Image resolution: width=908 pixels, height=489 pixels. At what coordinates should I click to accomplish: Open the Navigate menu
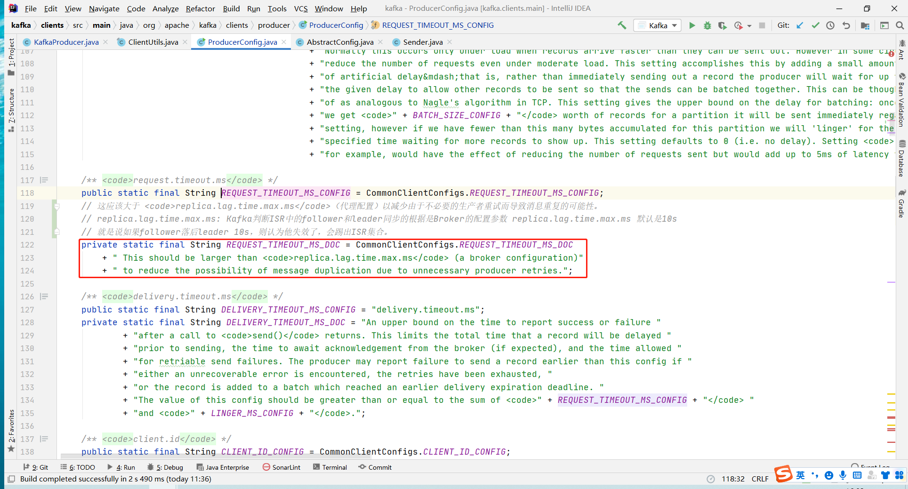(x=104, y=8)
